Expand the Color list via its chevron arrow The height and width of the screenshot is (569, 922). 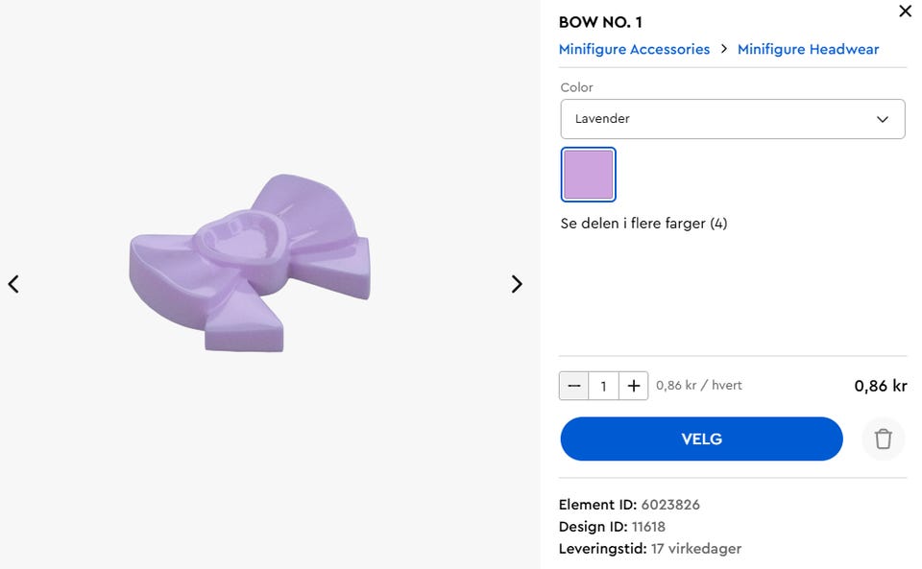coord(883,119)
